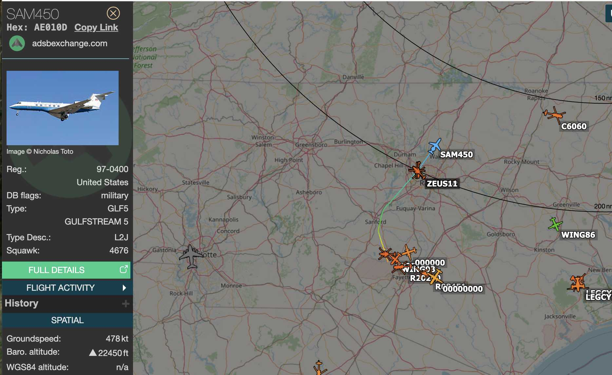The image size is (612, 375).
Task: Select the green WING86 aircraft icon
Action: [x=555, y=224]
